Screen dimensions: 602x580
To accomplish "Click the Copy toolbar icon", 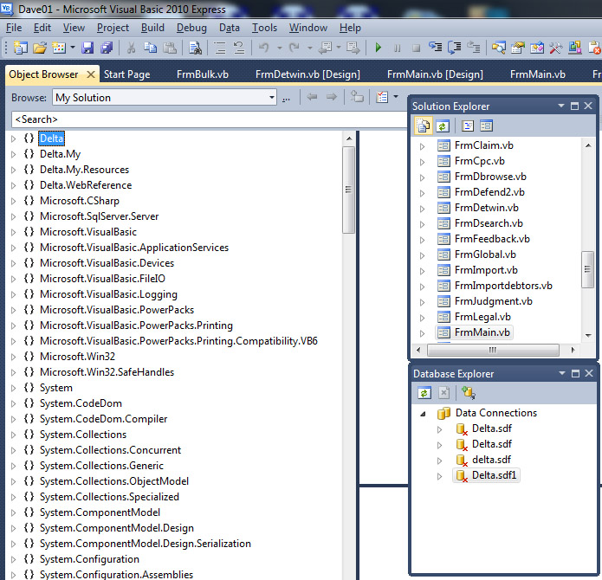I will (150, 48).
